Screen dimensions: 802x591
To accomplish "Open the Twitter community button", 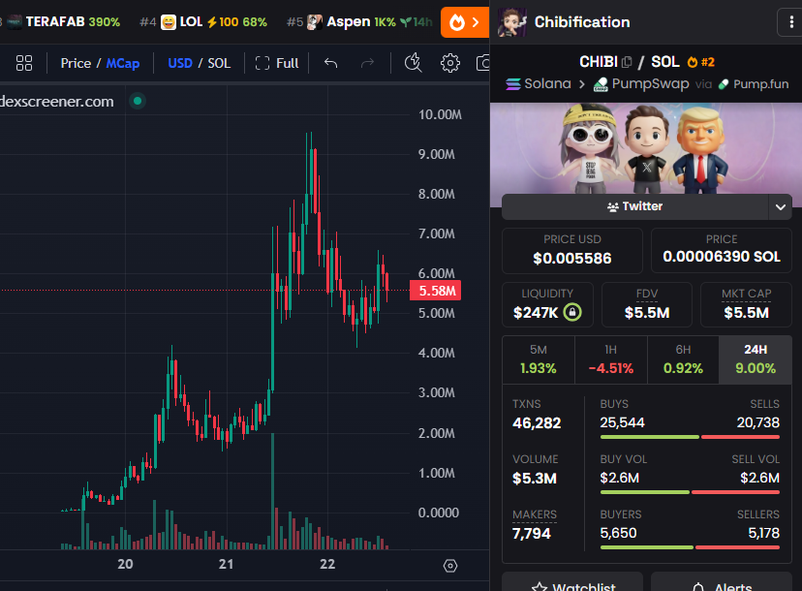I will click(634, 206).
